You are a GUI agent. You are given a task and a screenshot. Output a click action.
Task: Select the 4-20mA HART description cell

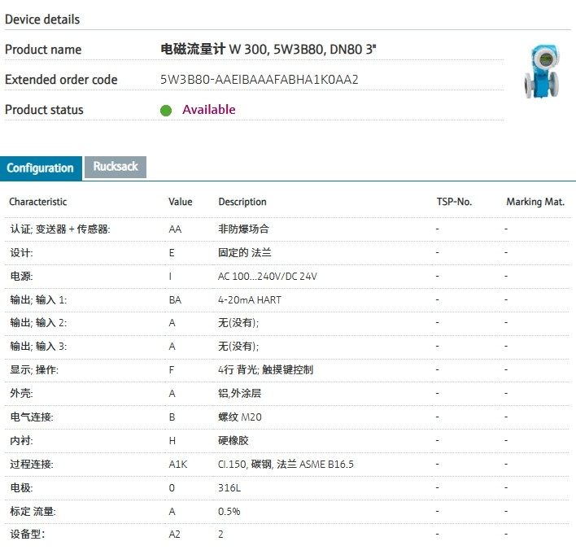[x=250, y=300]
